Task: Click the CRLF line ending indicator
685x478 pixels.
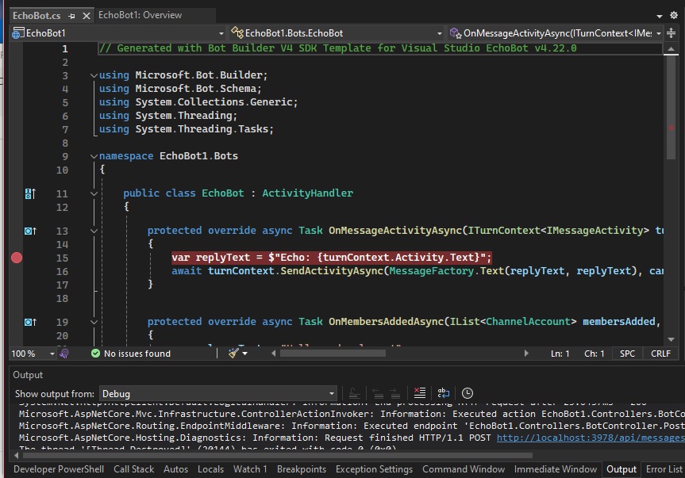Action: click(660, 354)
